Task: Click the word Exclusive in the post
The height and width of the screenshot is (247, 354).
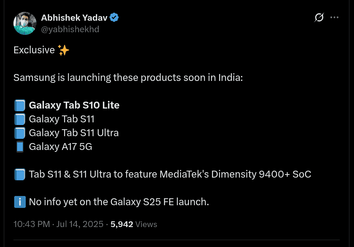Action: pyautogui.click(x=34, y=50)
